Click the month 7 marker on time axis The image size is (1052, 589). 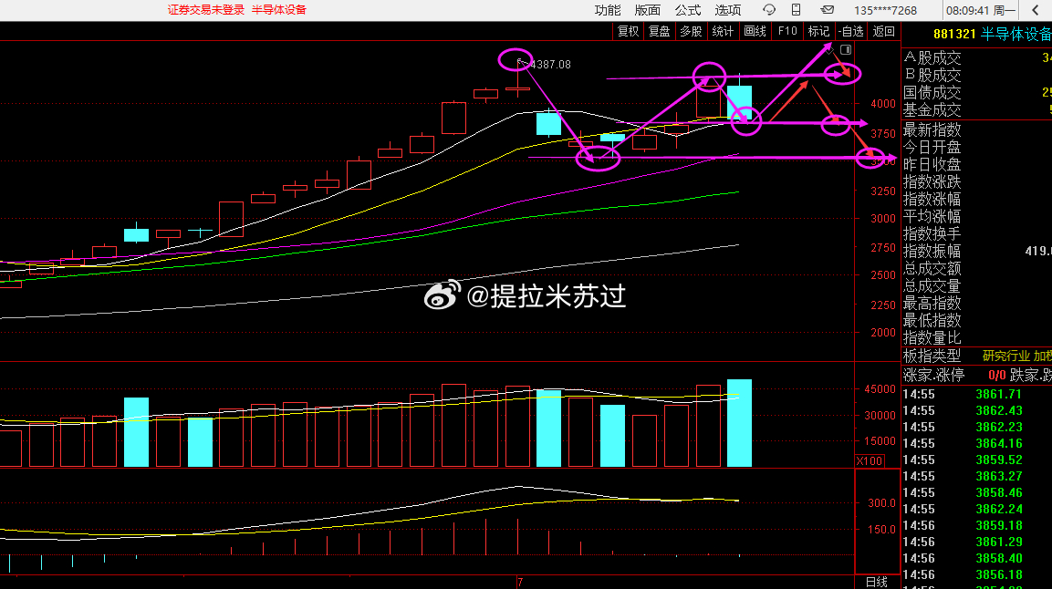point(520,583)
